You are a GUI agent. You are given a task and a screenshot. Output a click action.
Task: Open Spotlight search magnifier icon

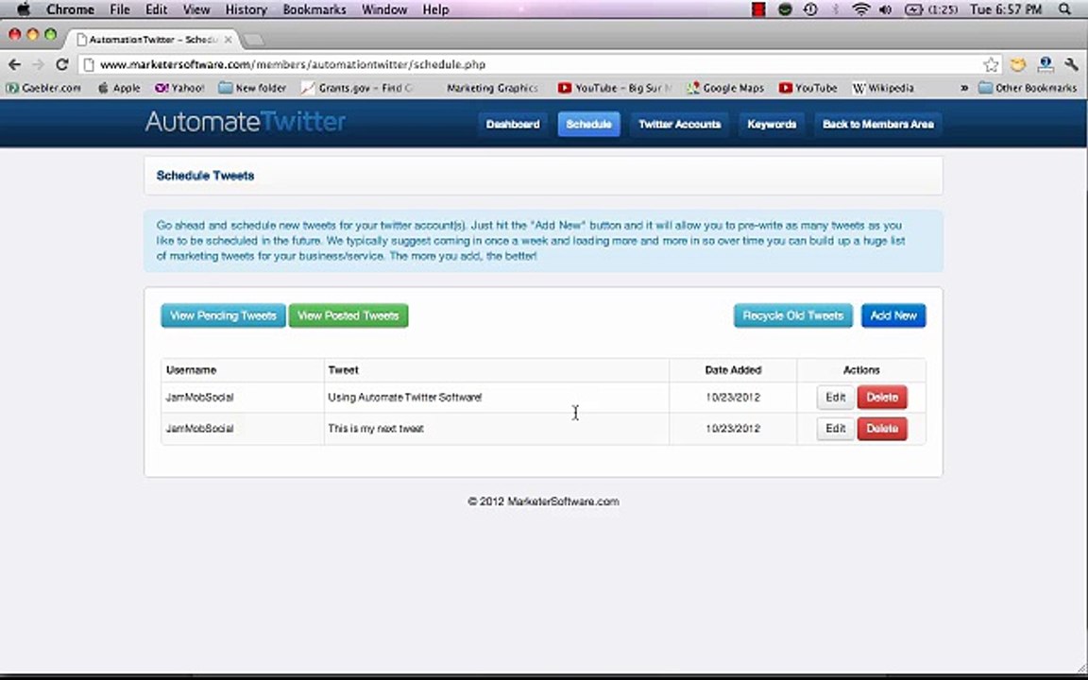pyautogui.click(x=1065, y=9)
